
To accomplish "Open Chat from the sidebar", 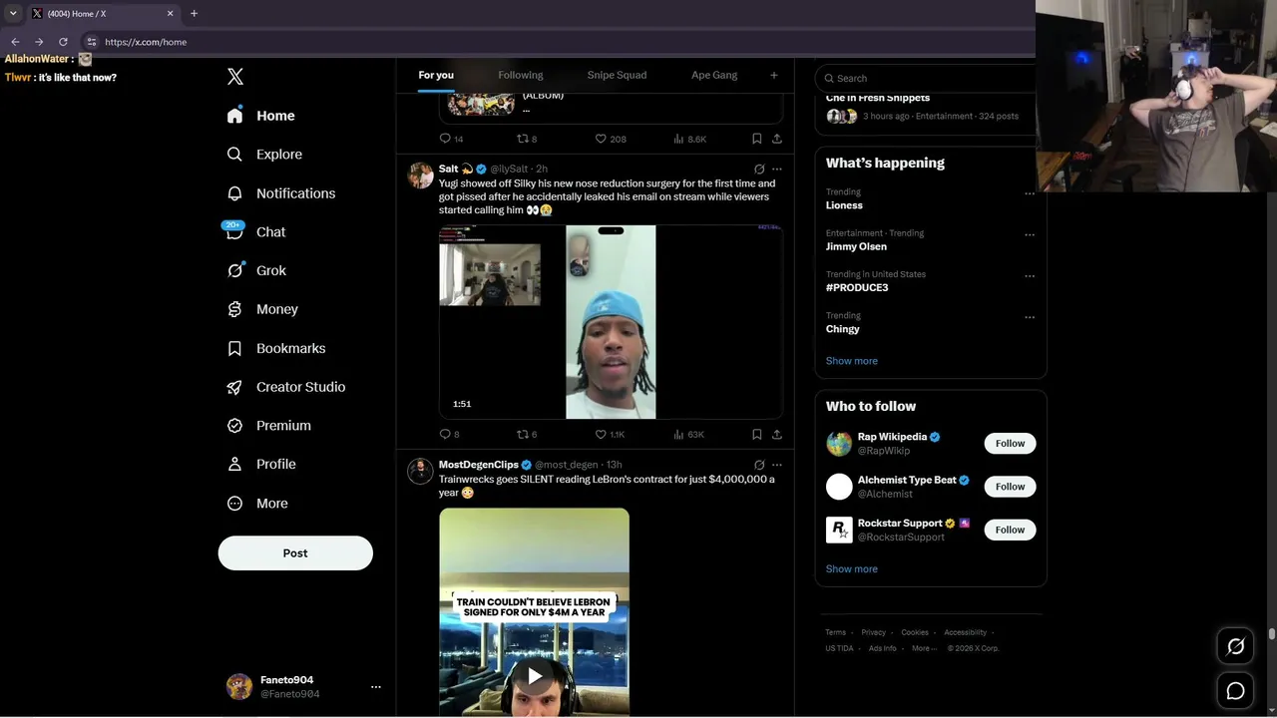I will click(255, 231).
